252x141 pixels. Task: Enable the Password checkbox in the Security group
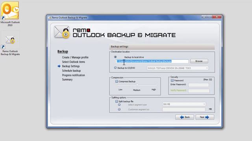172,80
